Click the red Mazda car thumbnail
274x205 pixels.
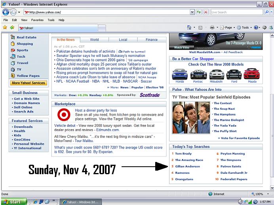pyautogui.click(x=252, y=74)
